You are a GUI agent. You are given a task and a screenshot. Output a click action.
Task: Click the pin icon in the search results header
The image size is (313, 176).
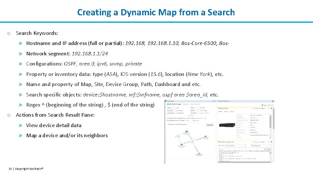tap(213, 101)
